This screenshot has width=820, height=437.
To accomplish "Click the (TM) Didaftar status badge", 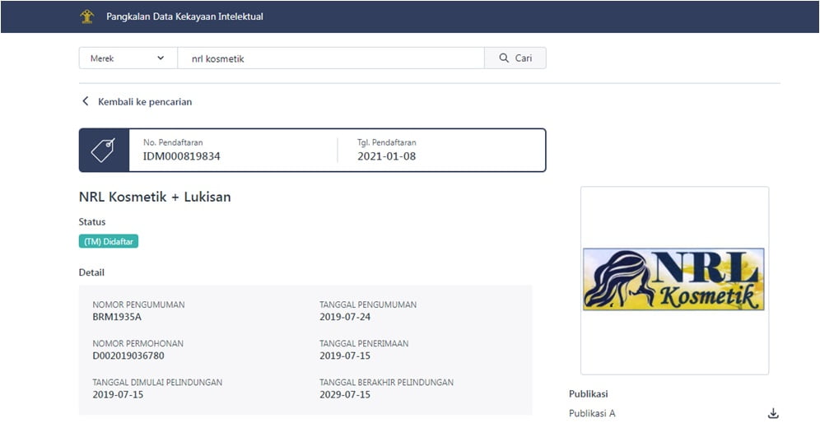I will point(109,241).
